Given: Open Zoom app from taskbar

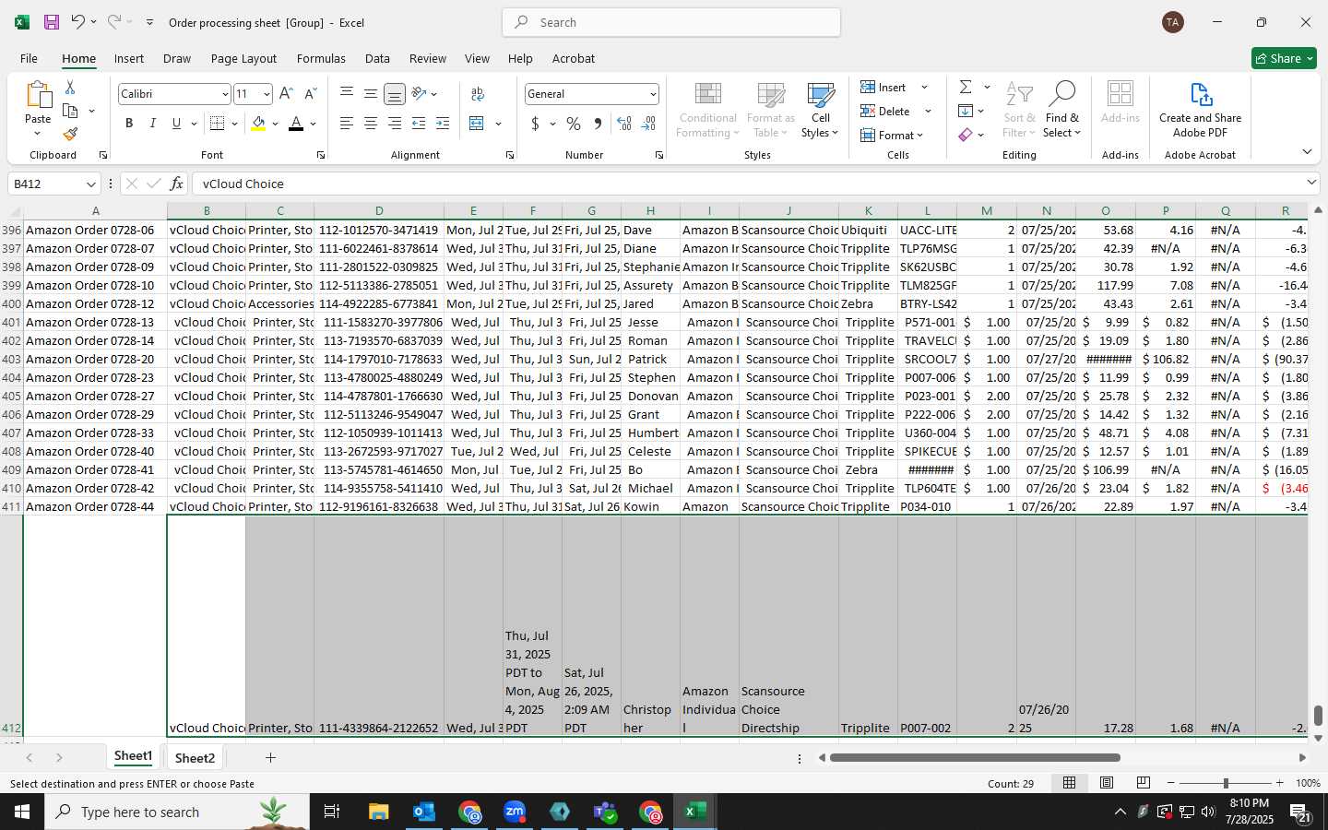Looking at the screenshot, I should (x=515, y=812).
